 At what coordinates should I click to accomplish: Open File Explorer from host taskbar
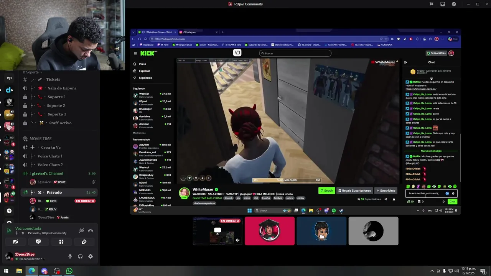tap(19, 271)
